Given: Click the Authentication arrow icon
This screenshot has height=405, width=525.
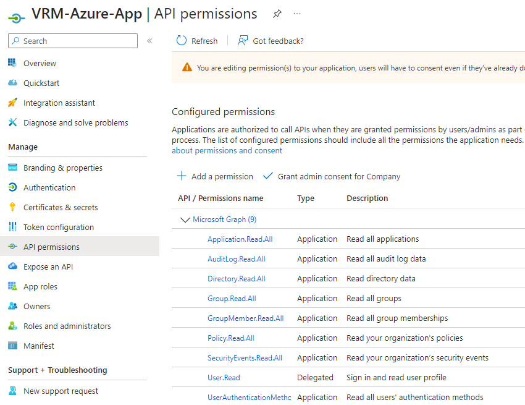Looking at the screenshot, I should click(x=12, y=187).
